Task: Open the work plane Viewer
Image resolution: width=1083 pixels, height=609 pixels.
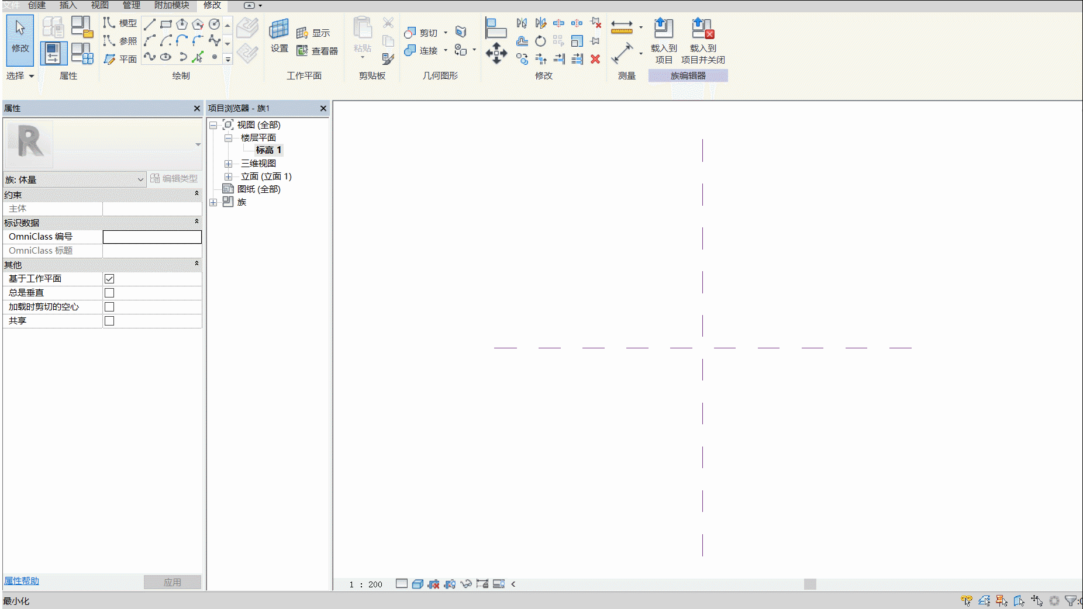Action: 318,51
